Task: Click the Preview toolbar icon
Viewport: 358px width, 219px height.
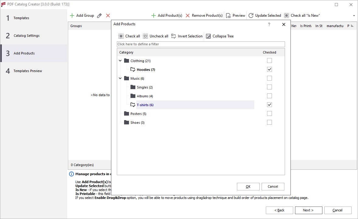Action: pos(229,16)
